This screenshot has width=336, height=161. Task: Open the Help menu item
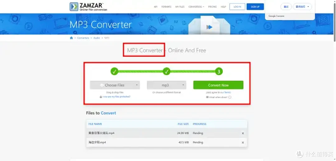223,7
